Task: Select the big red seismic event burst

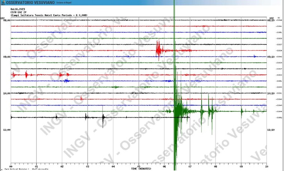Action: point(159,50)
